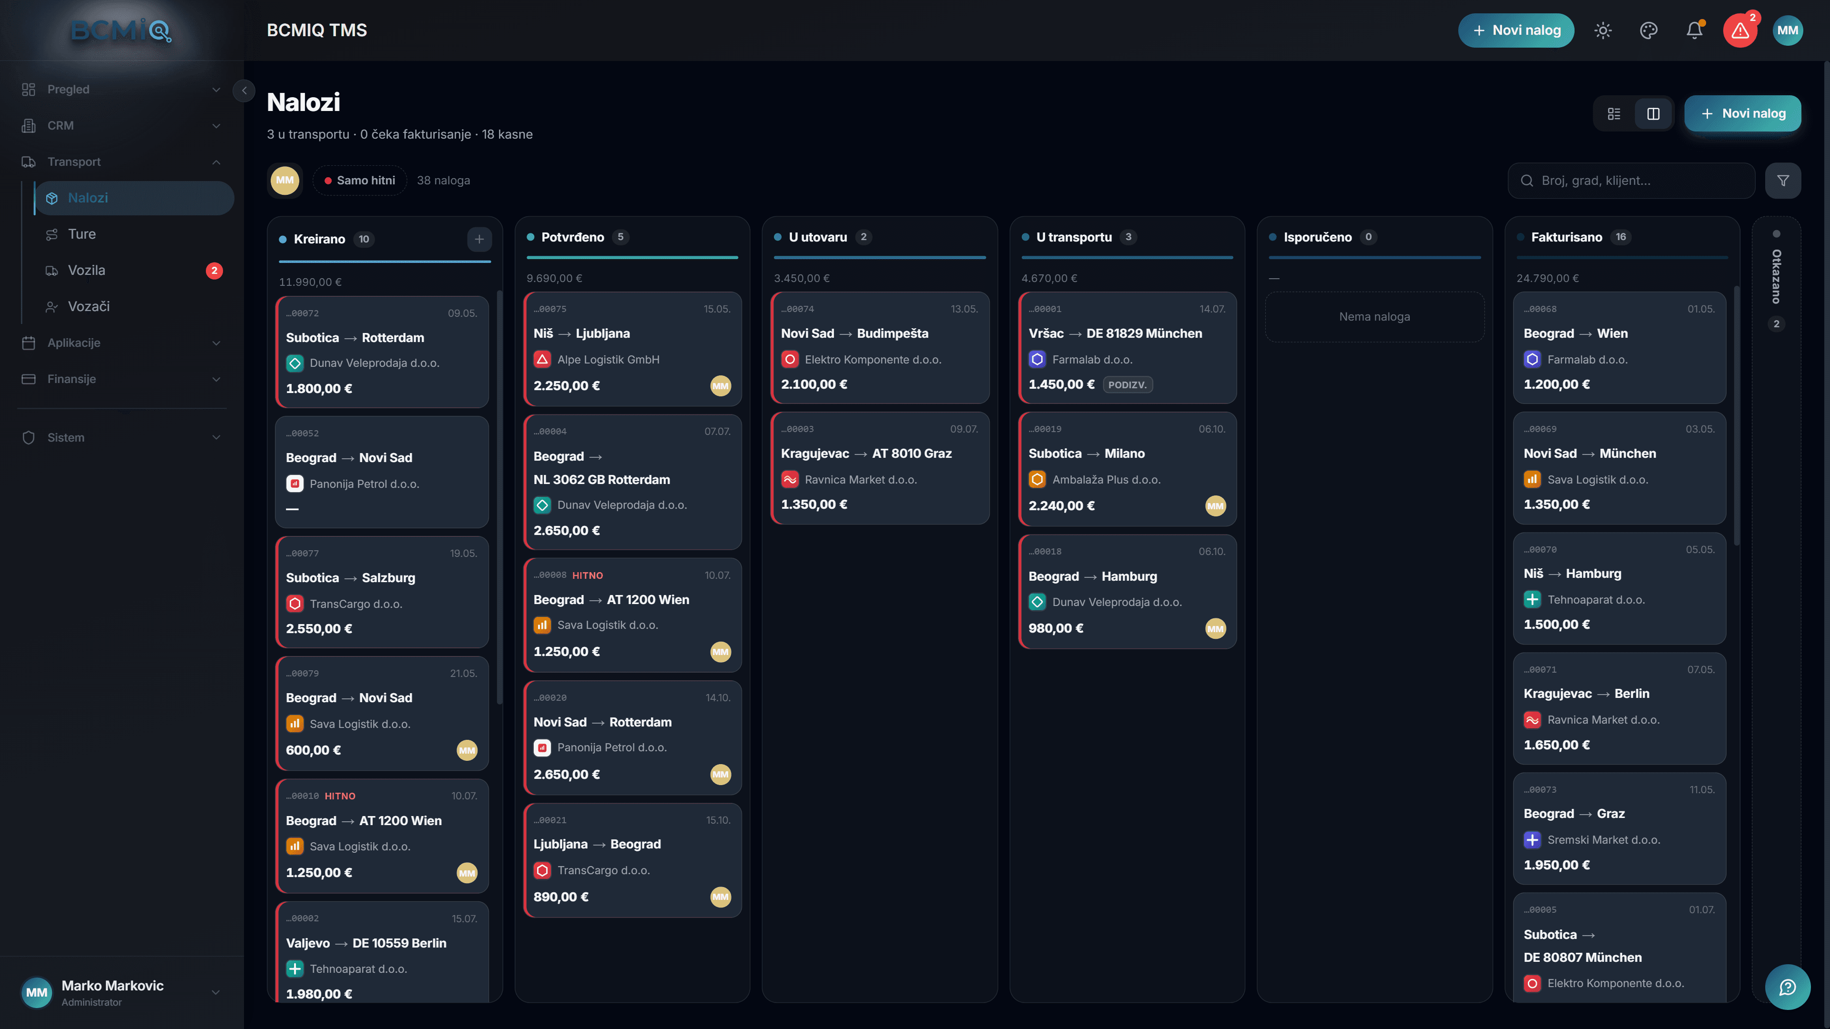Expand the Pregled menu

coord(122,90)
